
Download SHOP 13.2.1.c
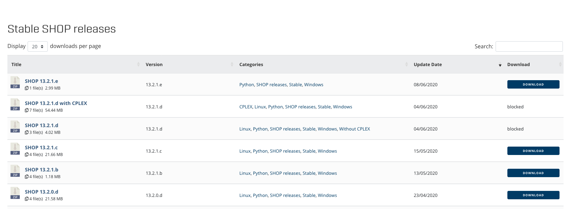533,151
